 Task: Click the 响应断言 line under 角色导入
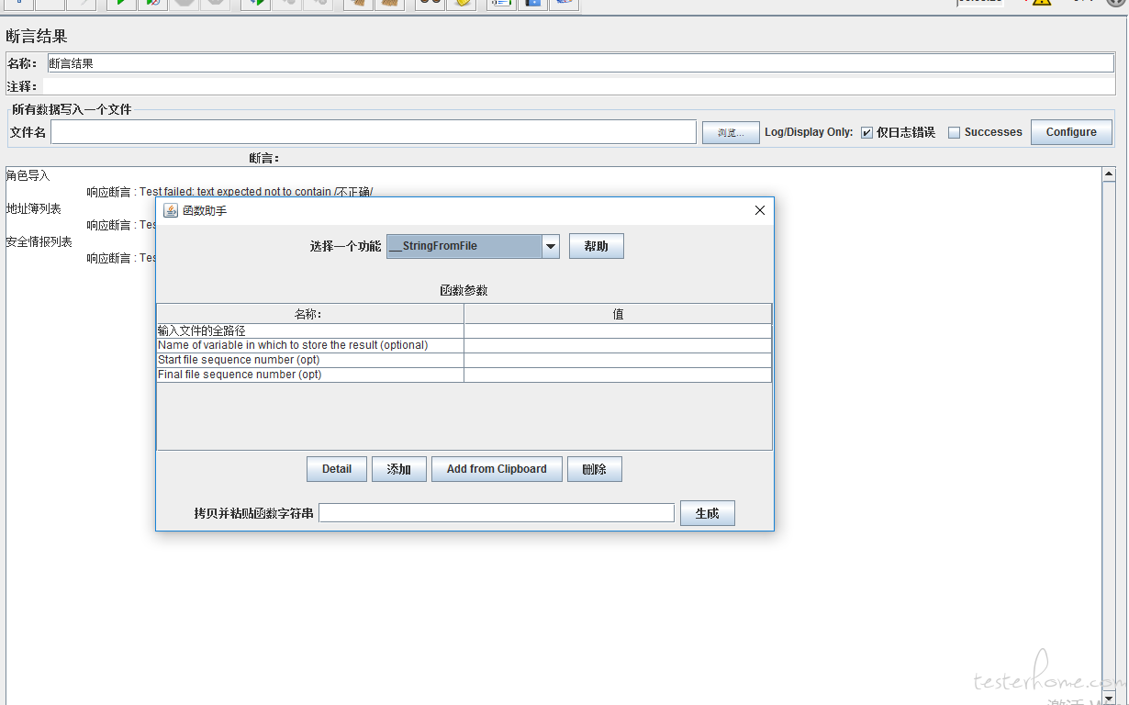tap(230, 192)
